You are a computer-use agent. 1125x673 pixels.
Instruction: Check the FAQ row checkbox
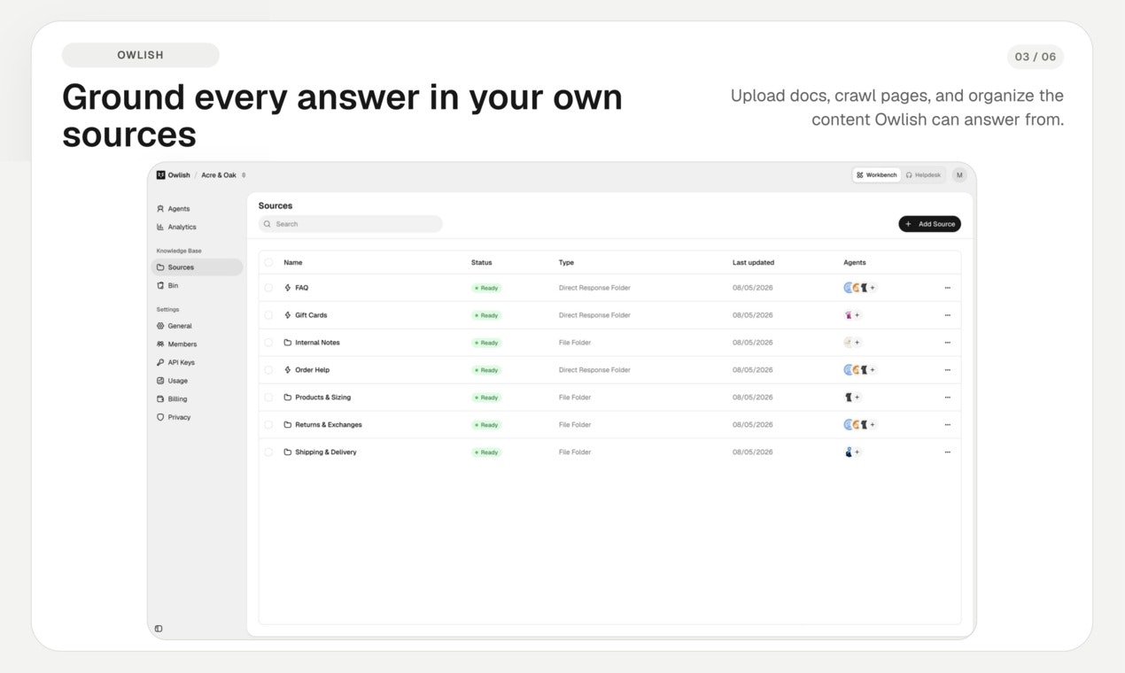pos(268,288)
